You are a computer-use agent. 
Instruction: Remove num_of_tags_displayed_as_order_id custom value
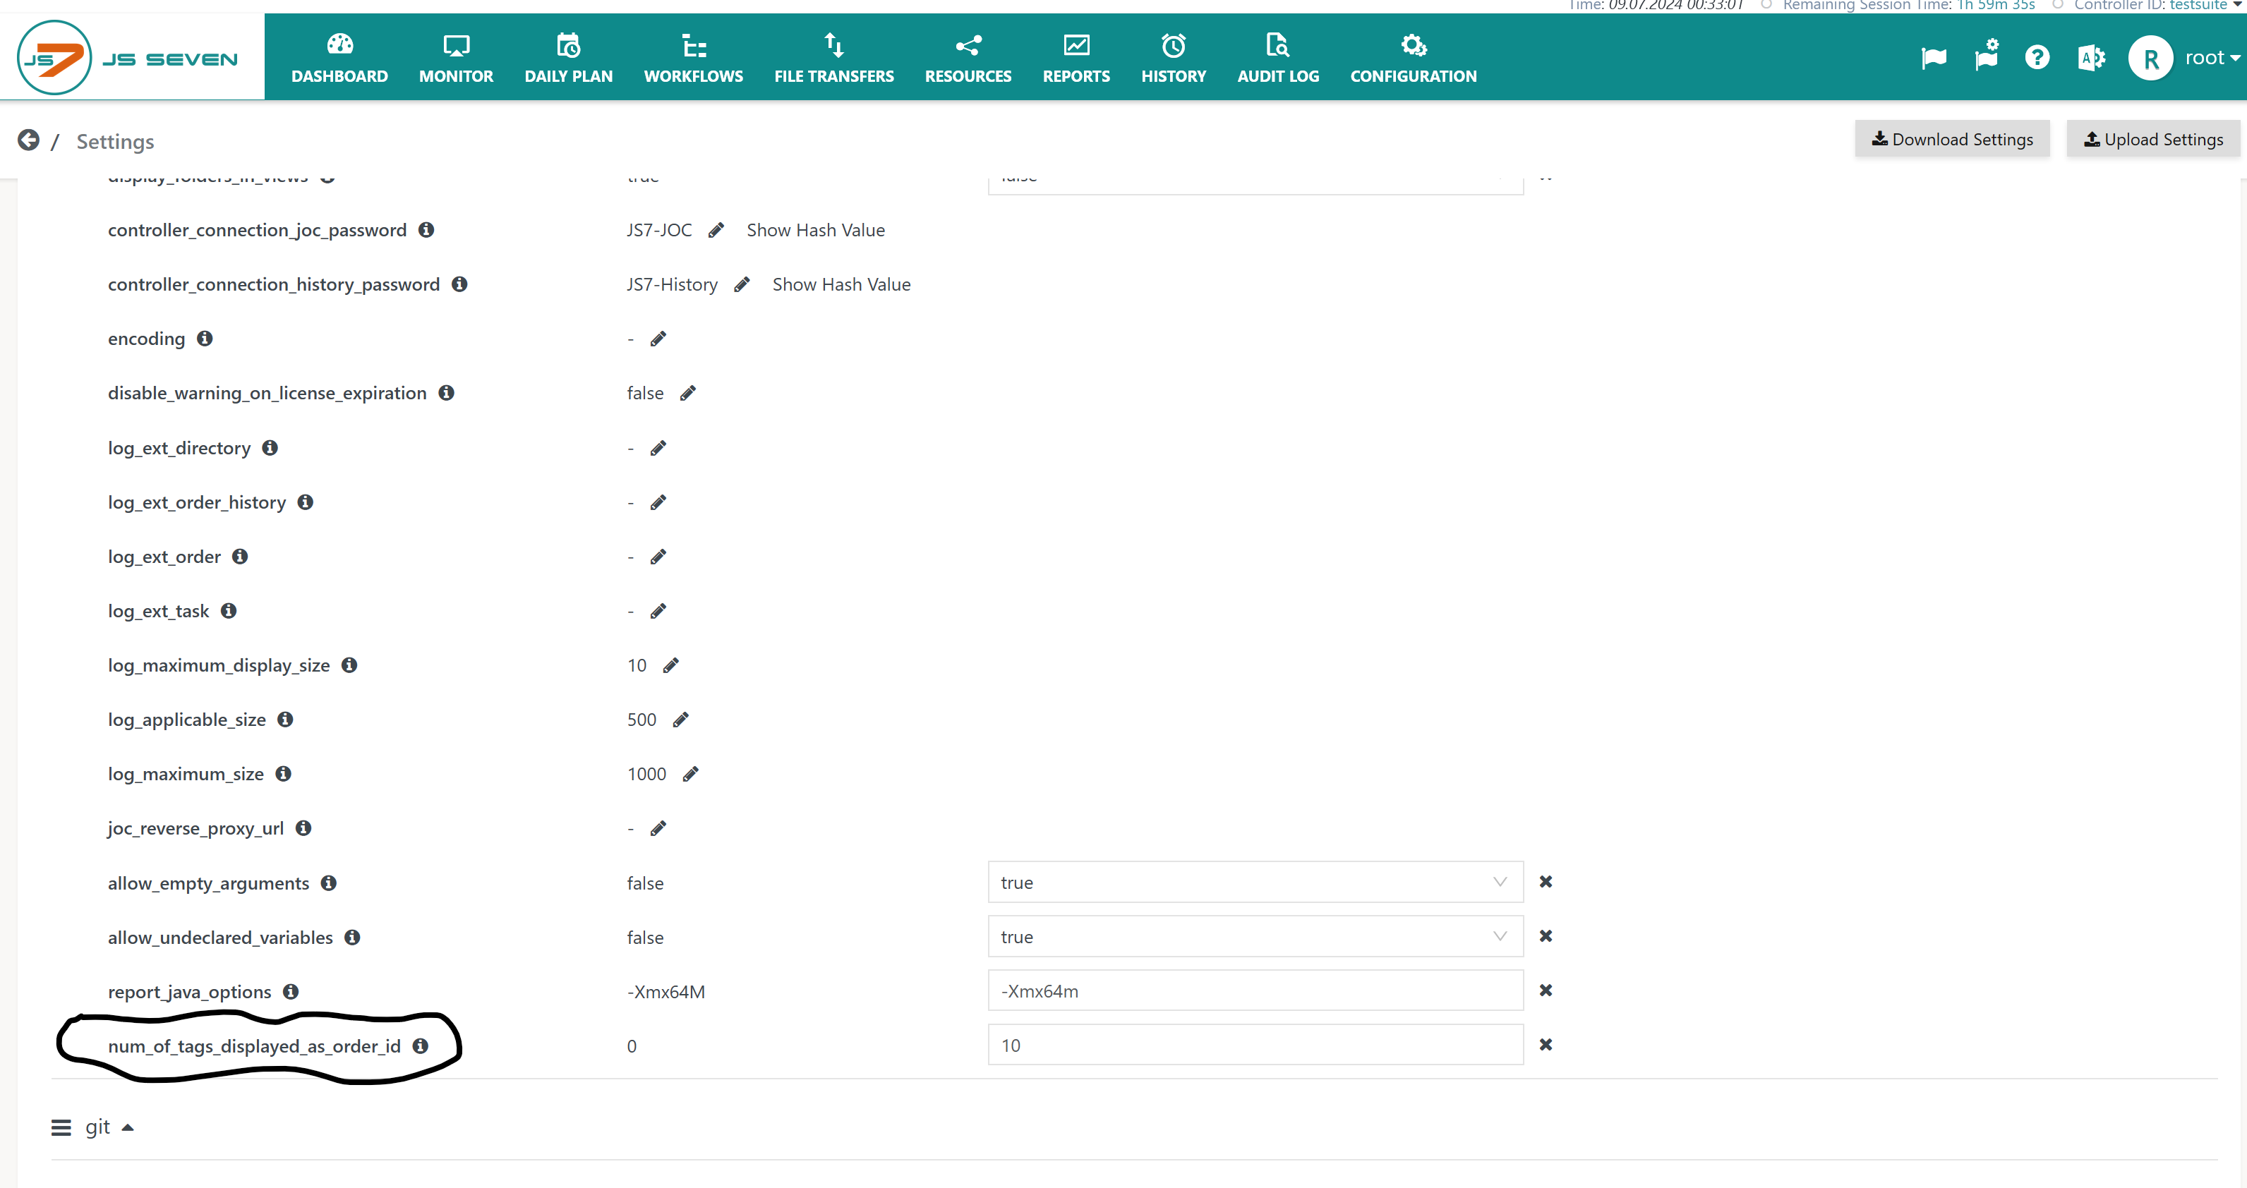[1545, 1044]
